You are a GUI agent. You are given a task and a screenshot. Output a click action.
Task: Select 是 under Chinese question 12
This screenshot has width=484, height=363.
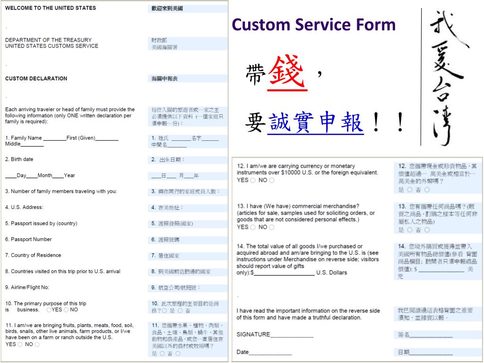click(410, 190)
